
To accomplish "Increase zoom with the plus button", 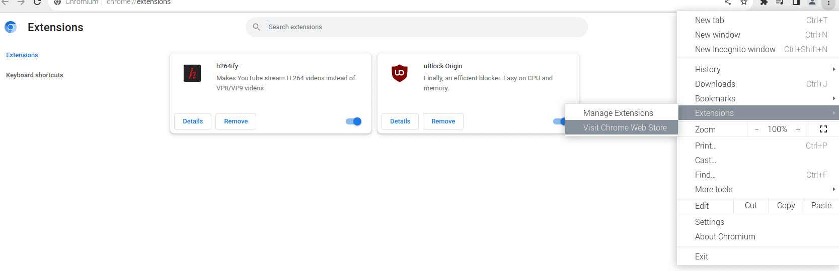I will tap(798, 129).
